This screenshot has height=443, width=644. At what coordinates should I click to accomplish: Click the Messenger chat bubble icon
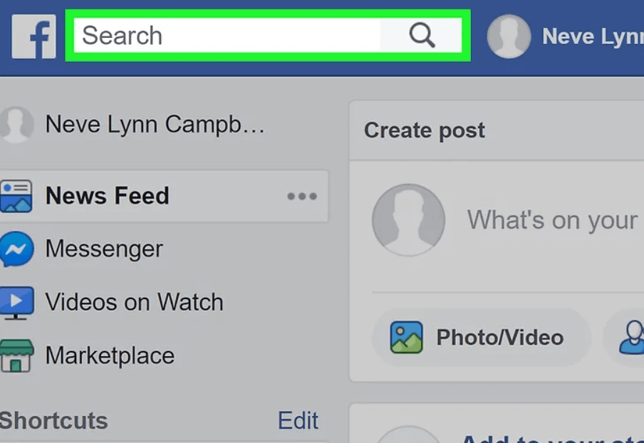(x=16, y=249)
